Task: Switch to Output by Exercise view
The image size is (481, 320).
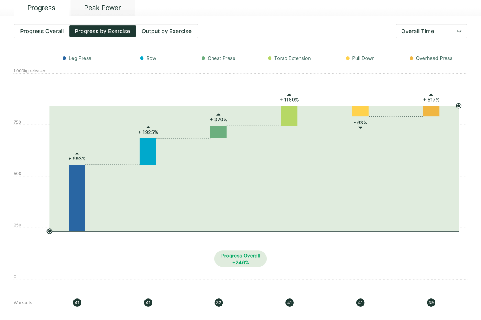Action: (167, 31)
